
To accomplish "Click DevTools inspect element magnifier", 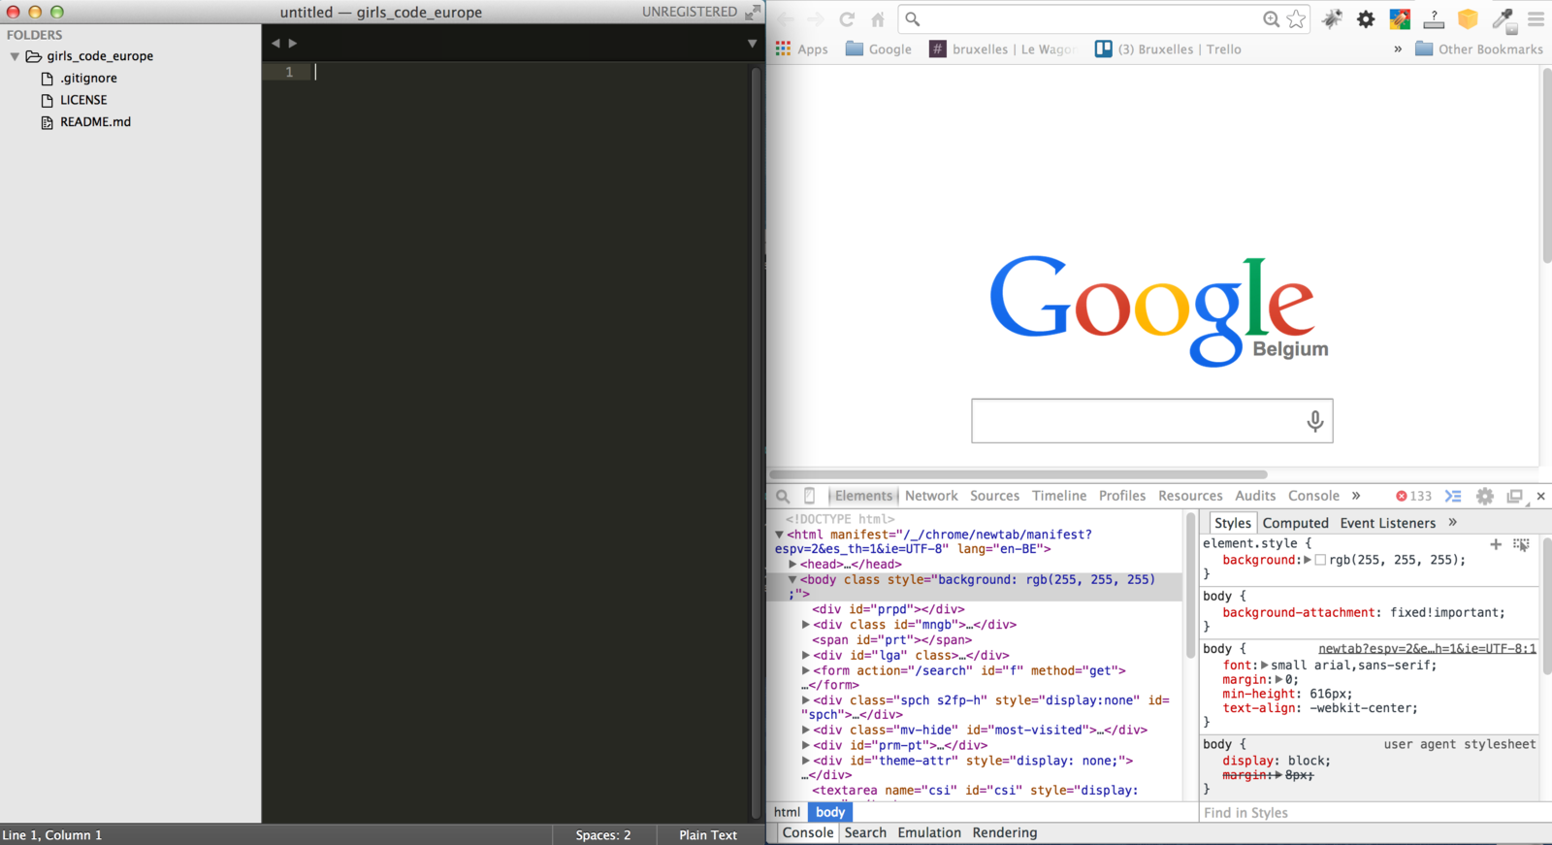I will click(783, 496).
